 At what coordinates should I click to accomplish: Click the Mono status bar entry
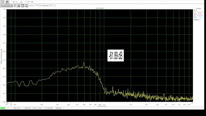[x=40, y=108]
